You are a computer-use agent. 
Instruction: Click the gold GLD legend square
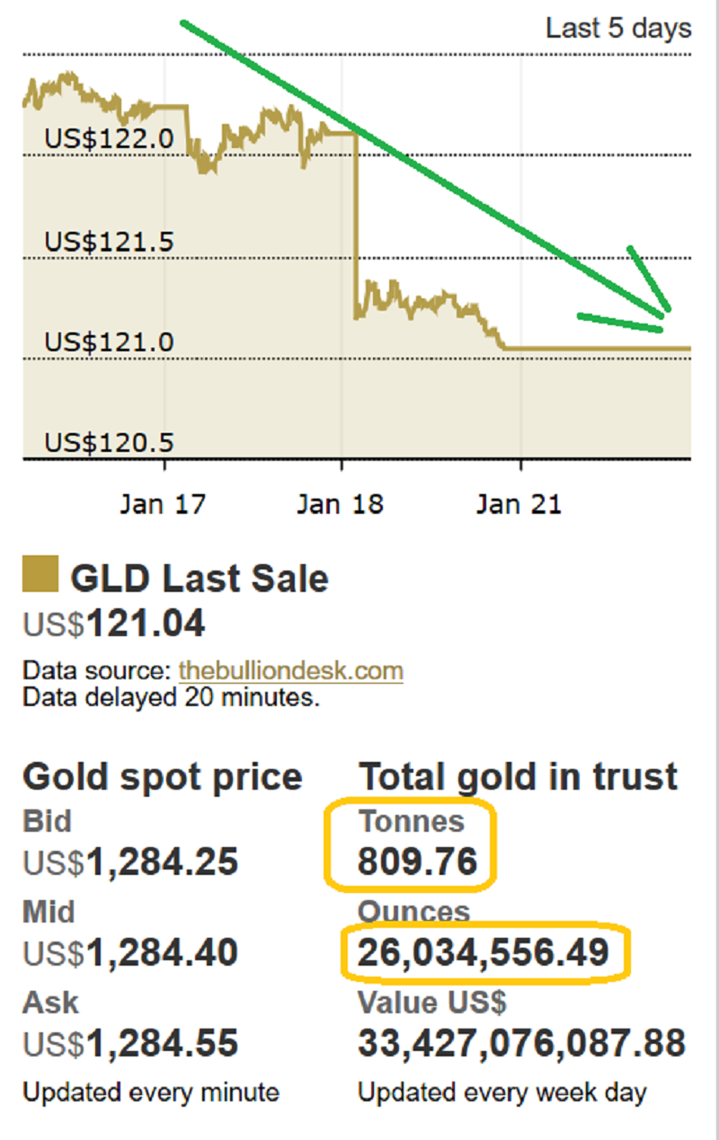[x=40, y=575]
